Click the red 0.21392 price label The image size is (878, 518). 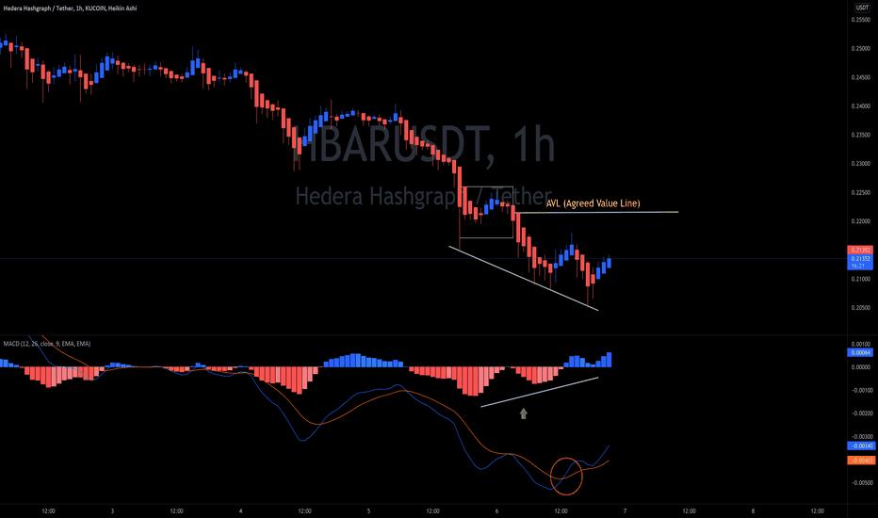(860, 251)
